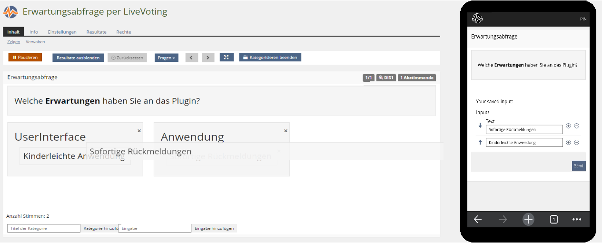Go to next question with right arrow

(208, 58)
